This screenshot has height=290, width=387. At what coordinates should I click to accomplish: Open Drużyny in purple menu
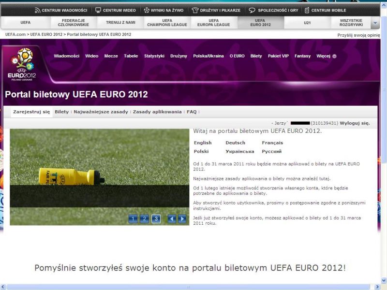[179, 56]
